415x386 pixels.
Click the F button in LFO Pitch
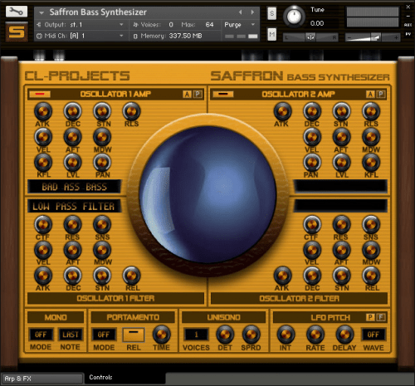(x=381, y=317)
